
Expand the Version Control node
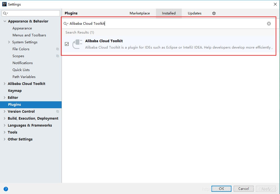coord(4,111)
